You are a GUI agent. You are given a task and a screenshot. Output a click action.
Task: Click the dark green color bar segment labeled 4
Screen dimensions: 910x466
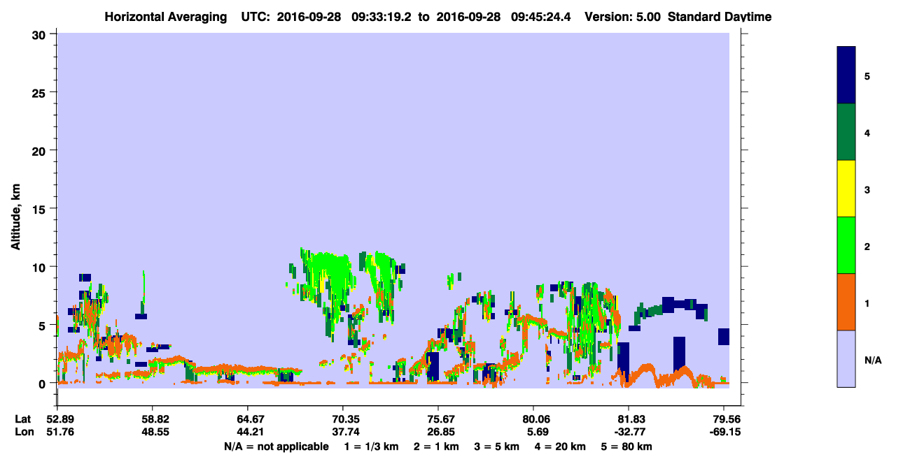pyautogui.click(x=846, y=132)
